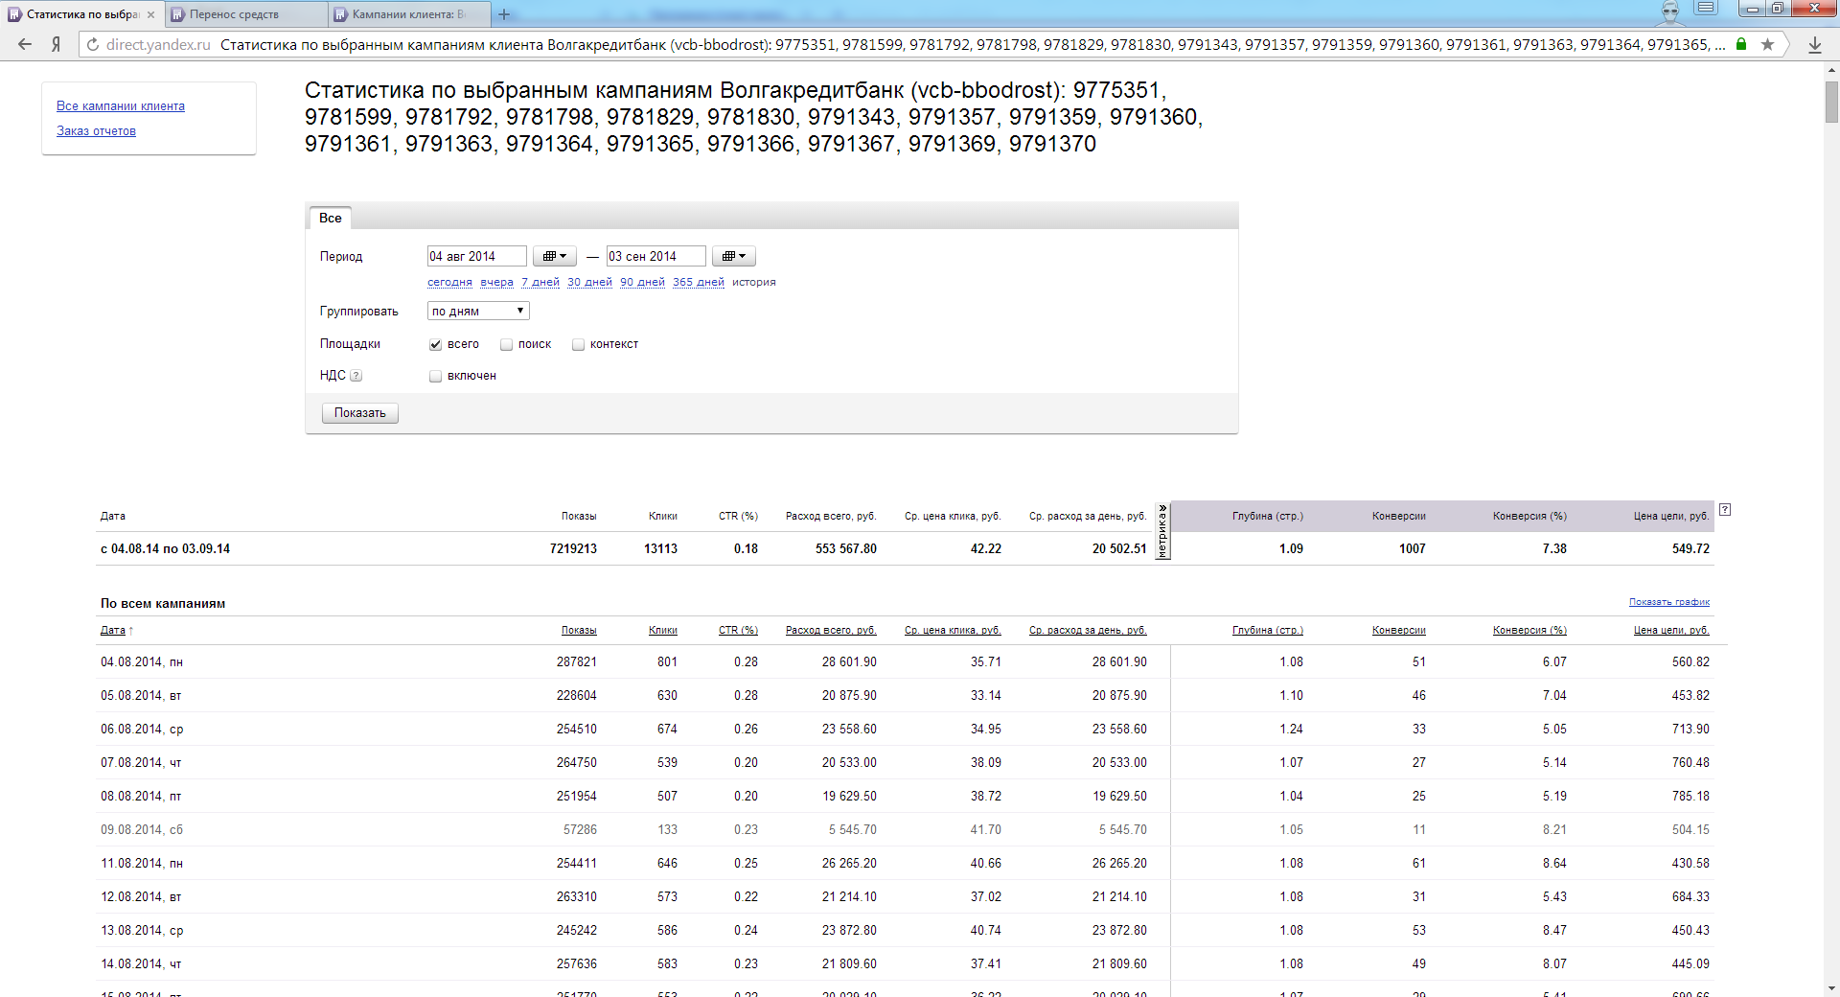Select the '04.08.2014, пн' date cell
1840x997 pixels.
tap(142, 662)
